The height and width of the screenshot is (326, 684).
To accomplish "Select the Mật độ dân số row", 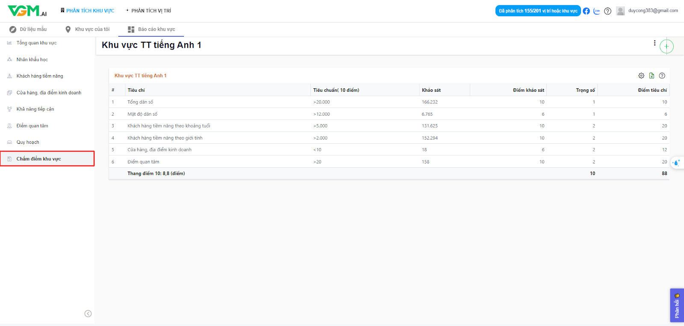I will 389,114.
